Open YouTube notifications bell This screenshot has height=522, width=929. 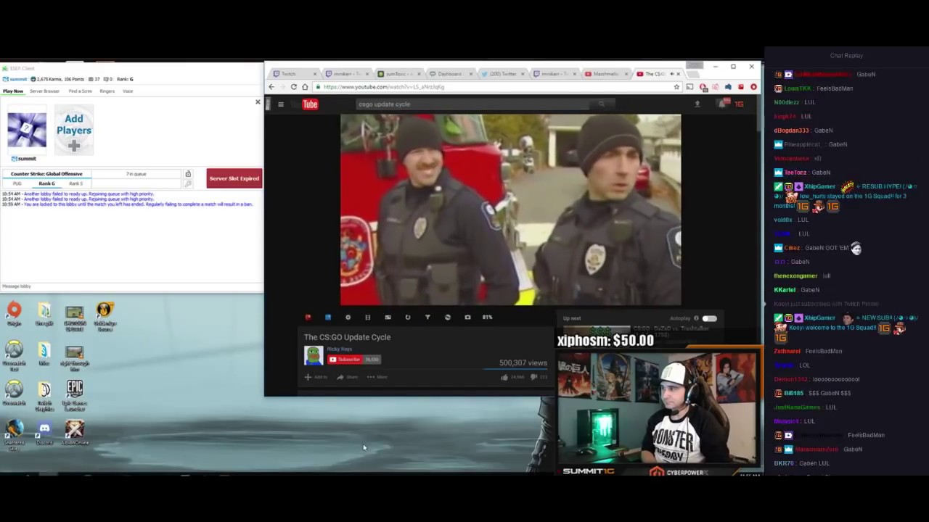click(x=722, y=104)
